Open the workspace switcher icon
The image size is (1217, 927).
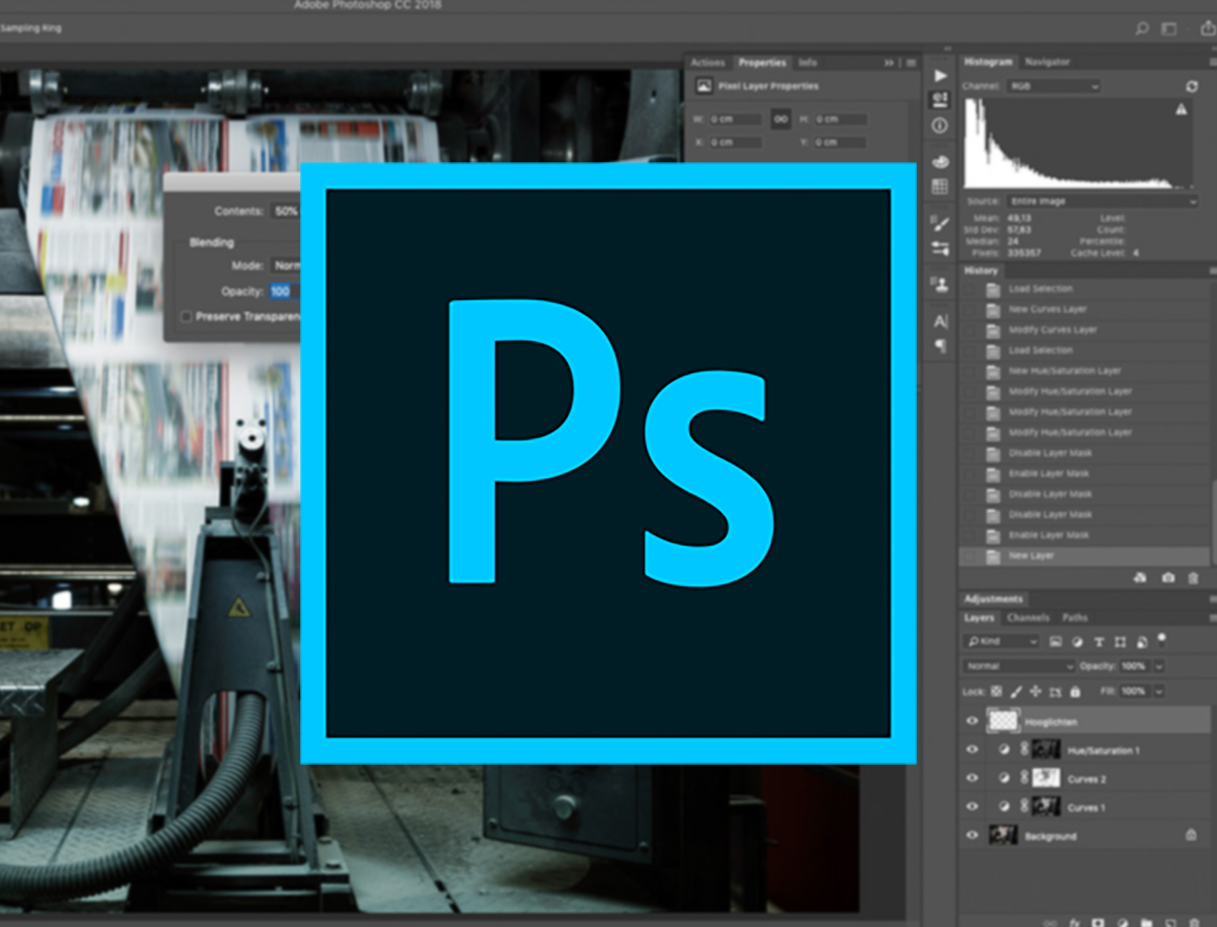[x=1169, y=28]
